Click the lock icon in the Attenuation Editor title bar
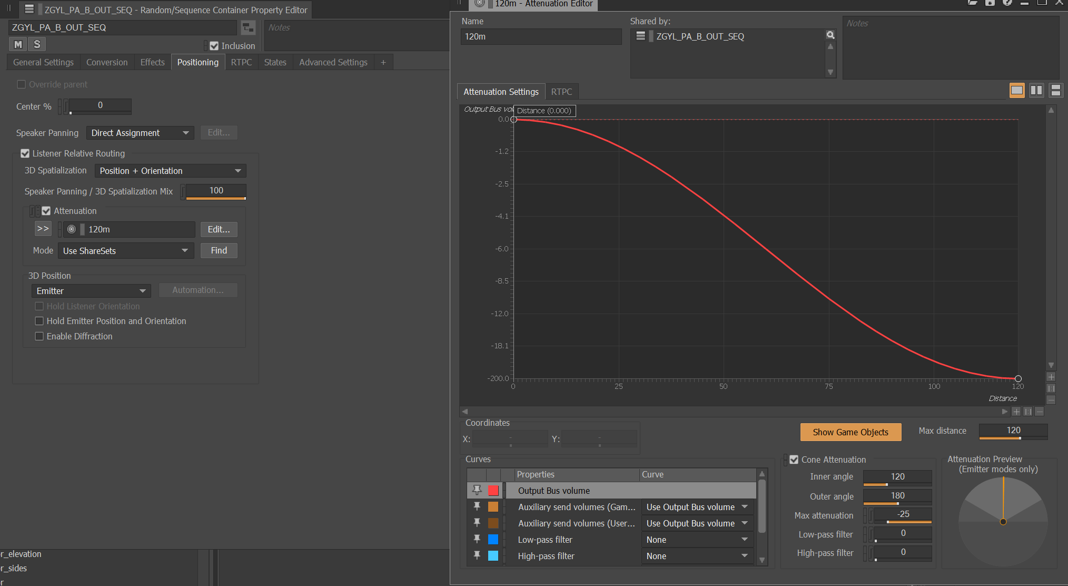The width and height of the screenshot is (1068, 586). coord(990,3)
